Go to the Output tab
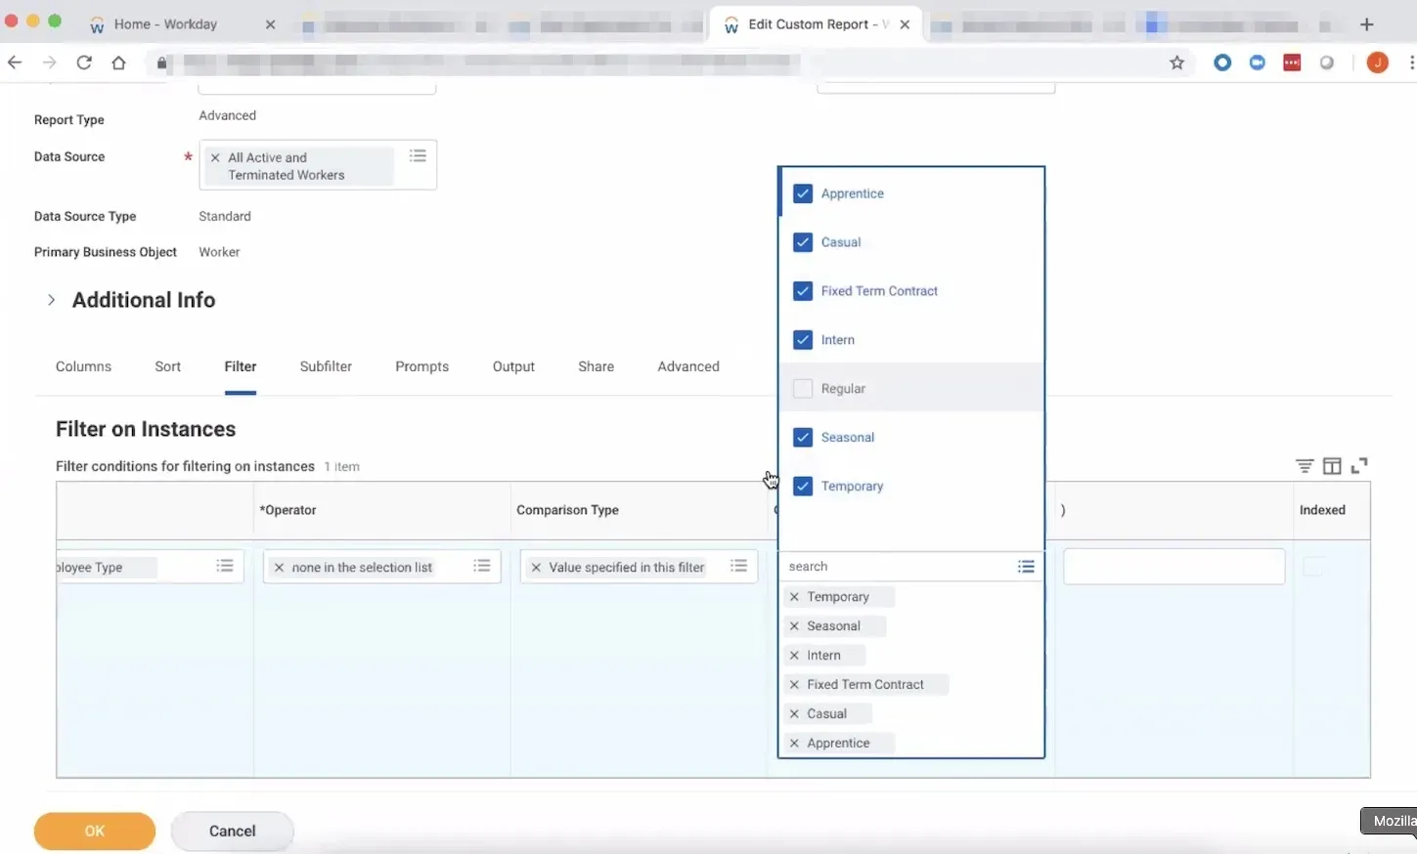1417x854 pixels. [513, 366]
